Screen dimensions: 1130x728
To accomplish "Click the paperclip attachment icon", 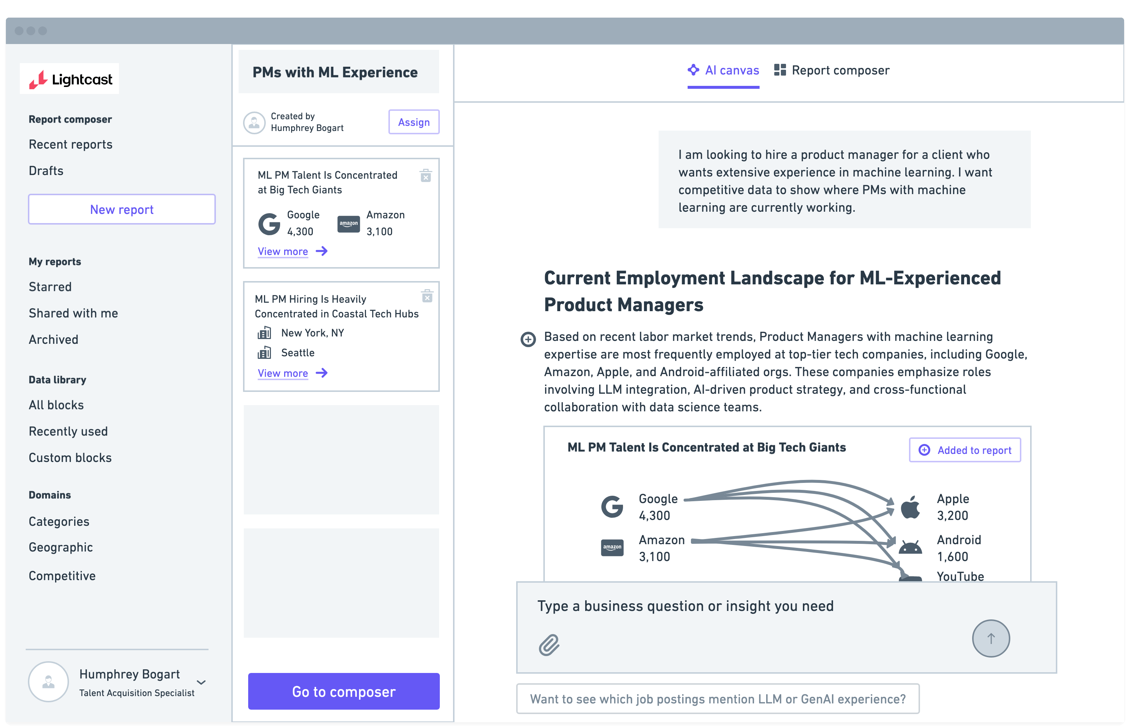I will 549,645.
